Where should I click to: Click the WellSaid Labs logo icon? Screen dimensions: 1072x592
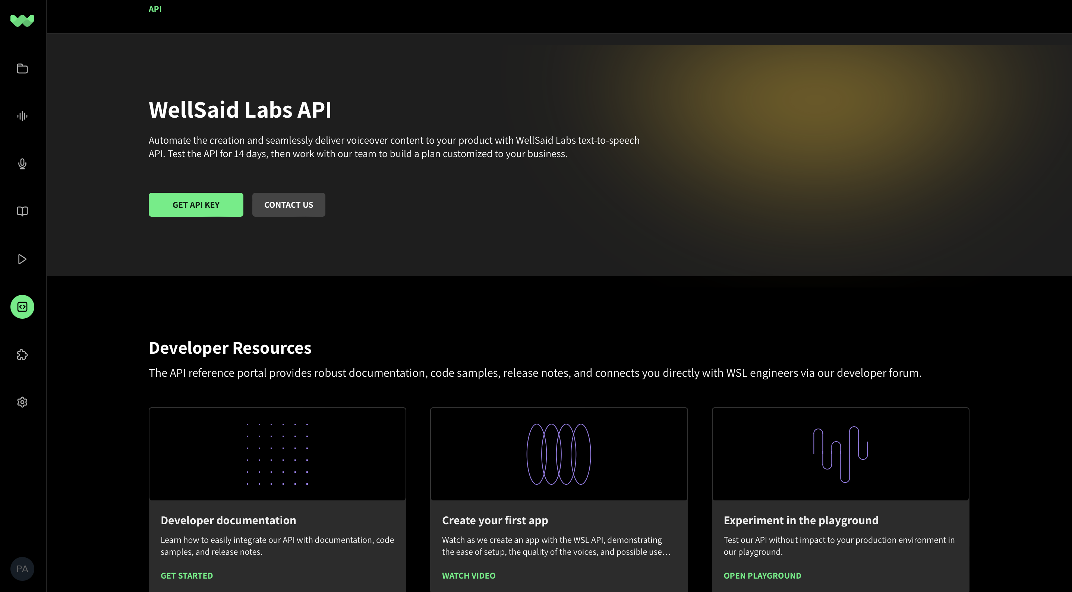click(22, 20)
